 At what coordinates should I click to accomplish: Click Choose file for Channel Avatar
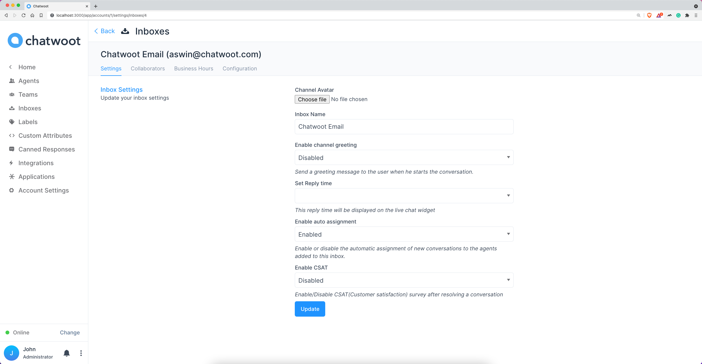(312, 99)
